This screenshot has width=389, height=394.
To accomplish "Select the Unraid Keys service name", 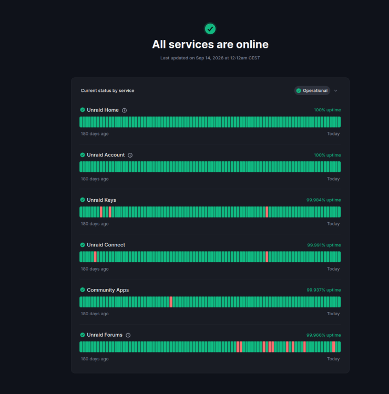I will pos(101,200).
